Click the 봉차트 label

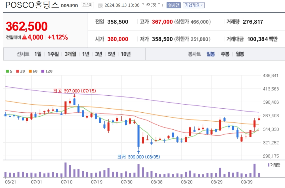pyautogui.click(x=194, y=54)
